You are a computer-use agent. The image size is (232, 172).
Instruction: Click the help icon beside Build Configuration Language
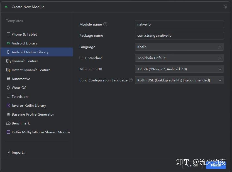click(131, 80)
